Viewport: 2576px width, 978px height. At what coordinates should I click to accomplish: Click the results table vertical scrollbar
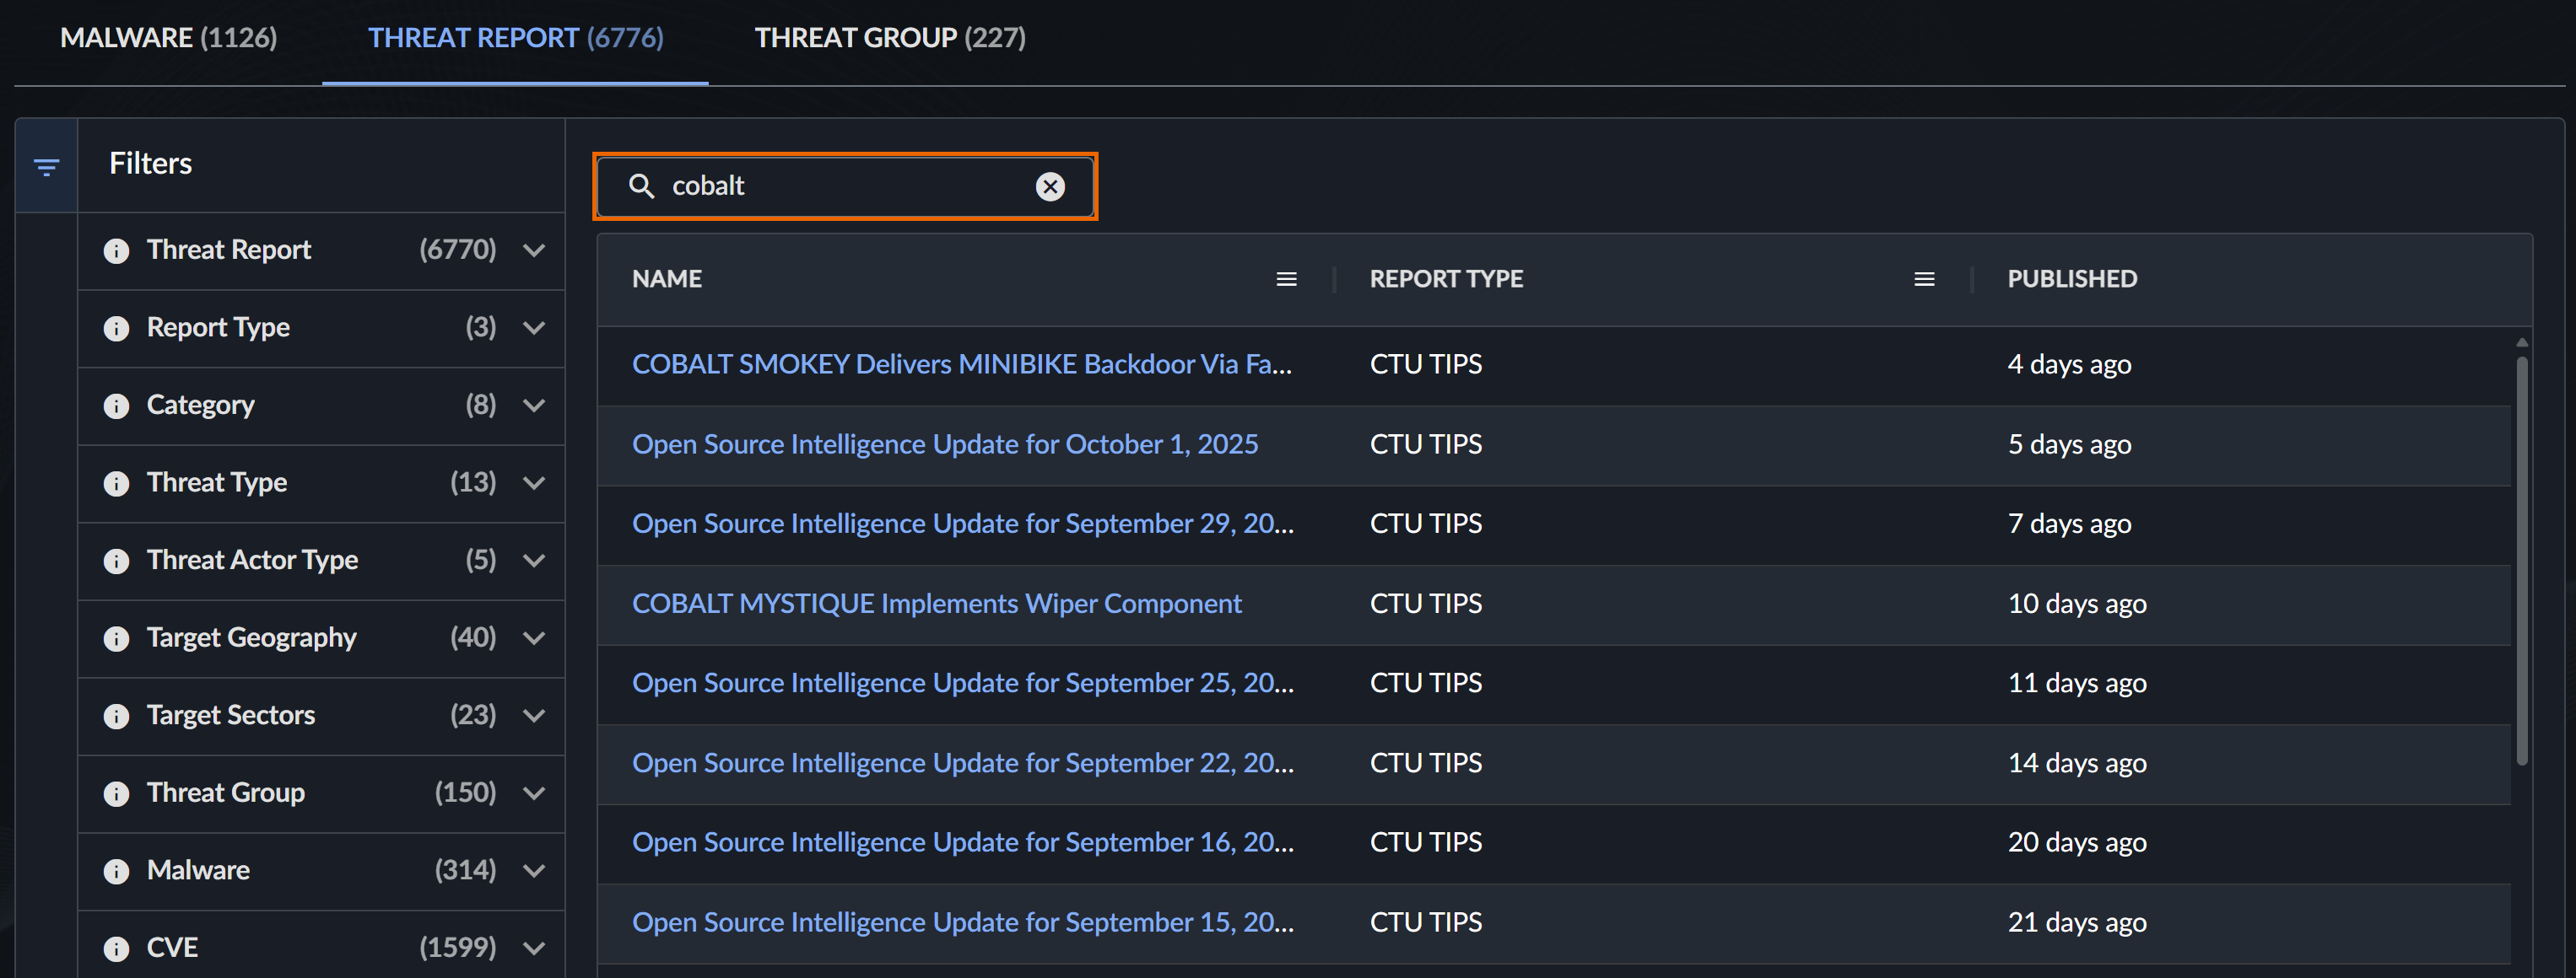tap(2521, 560)
